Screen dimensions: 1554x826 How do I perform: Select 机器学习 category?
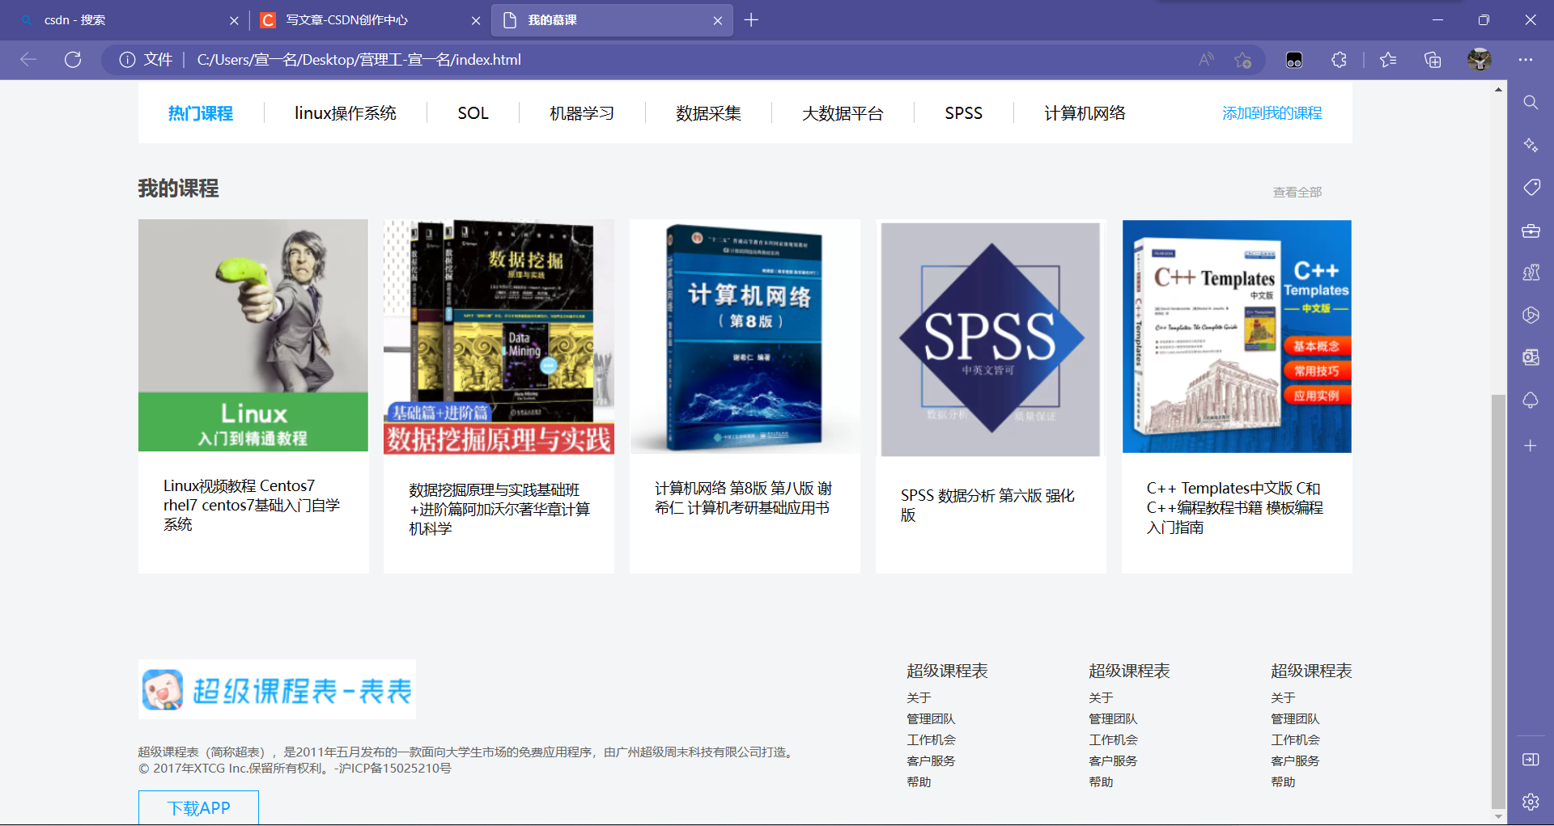point(582,113)
